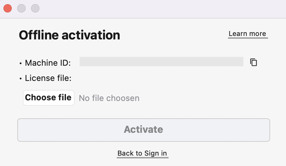Click the empty window title bar
286x166 pixels.
point(155,8)
